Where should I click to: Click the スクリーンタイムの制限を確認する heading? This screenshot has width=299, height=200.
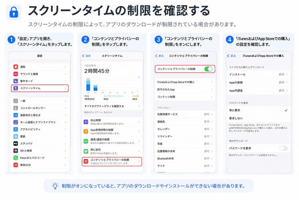coord(119,10)
